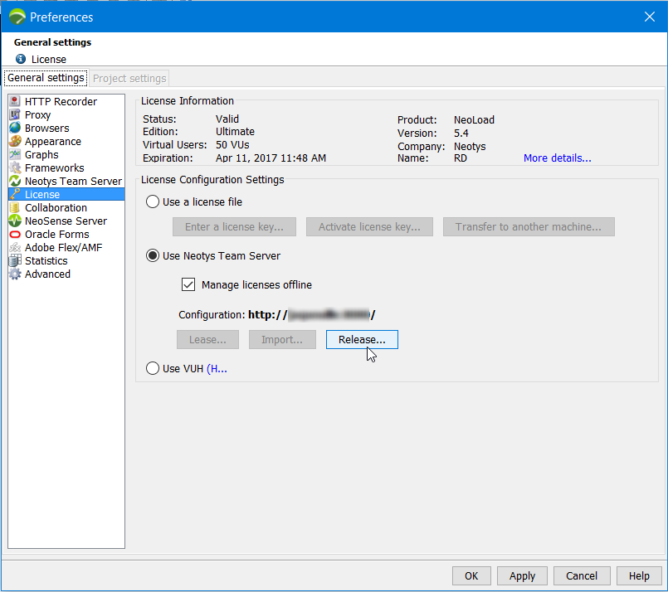The height and width of the screenshot is (592, 668).
Task: Open the NeoSense Server icon entry
Action: (x=15, y=221)
